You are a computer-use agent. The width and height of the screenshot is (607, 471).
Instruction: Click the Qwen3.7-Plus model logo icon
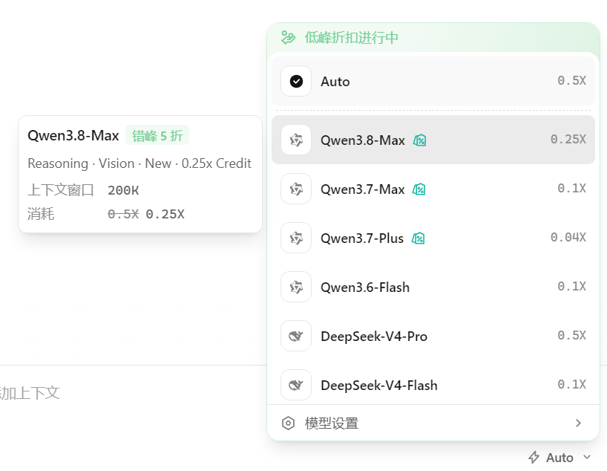(x=296, y=238)
